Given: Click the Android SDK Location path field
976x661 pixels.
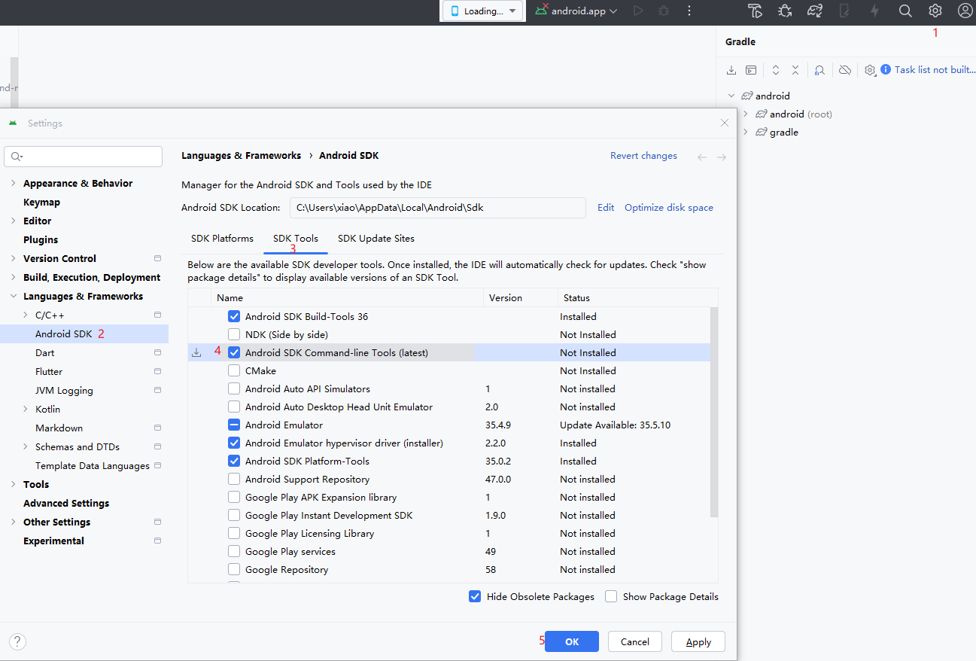Looking at the screenshot, I should (x=437, y=208).
